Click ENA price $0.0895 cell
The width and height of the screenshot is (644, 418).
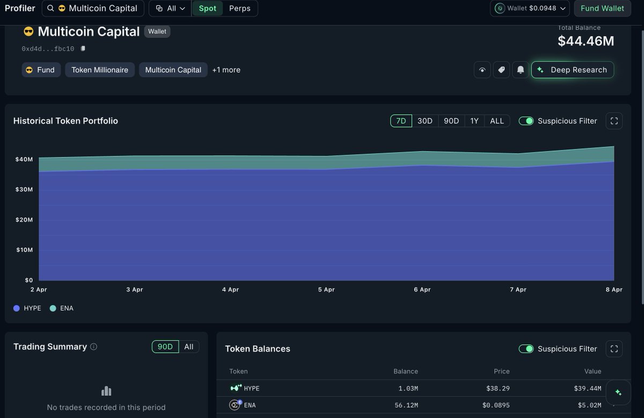[x=496, y=406]
